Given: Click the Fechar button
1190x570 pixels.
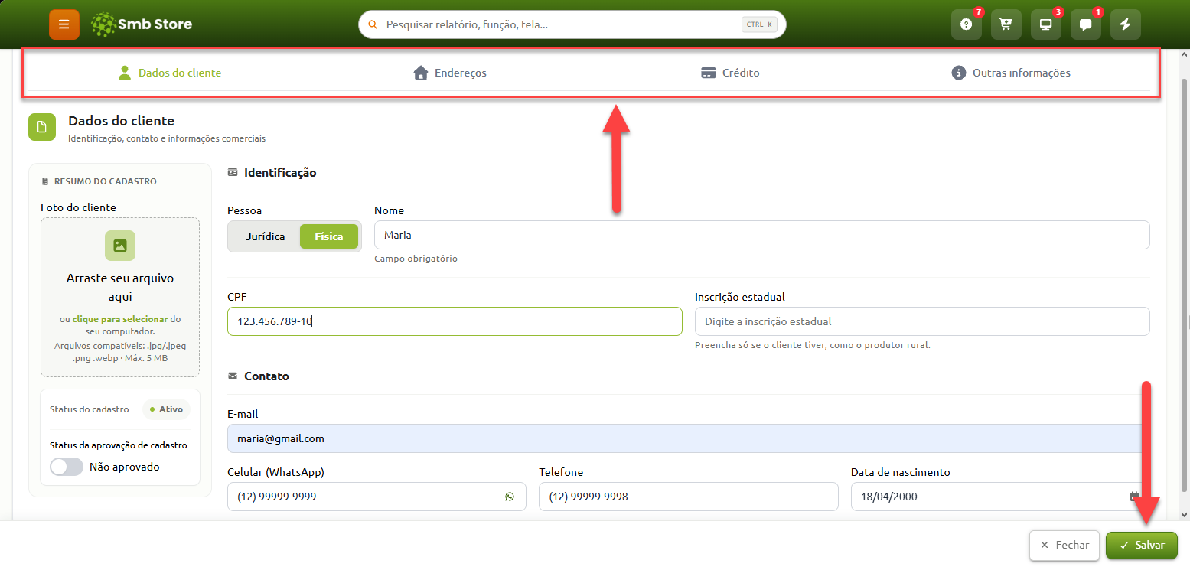Looking at the screenshot, I should coord(1064,546).
